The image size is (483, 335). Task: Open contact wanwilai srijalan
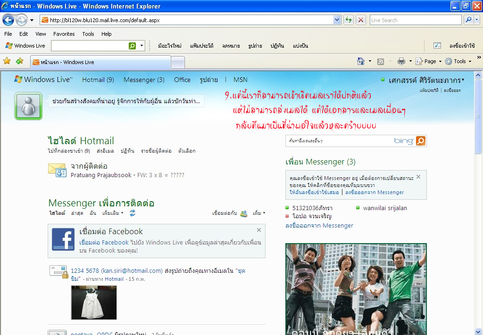[x=385, y=208]
